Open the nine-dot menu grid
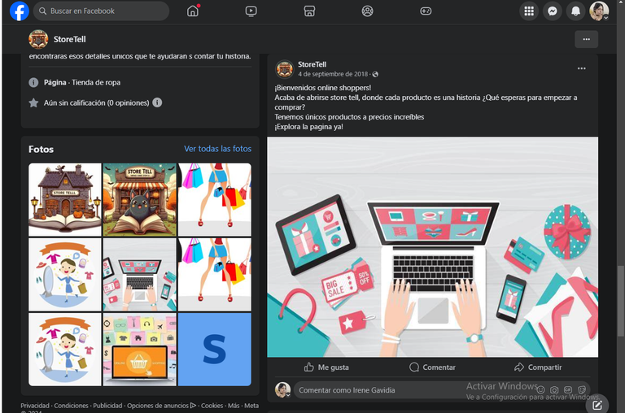The image size is (625, 413). point(529,11)
